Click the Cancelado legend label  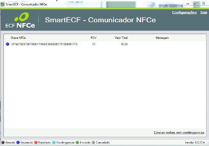point(103,143)
